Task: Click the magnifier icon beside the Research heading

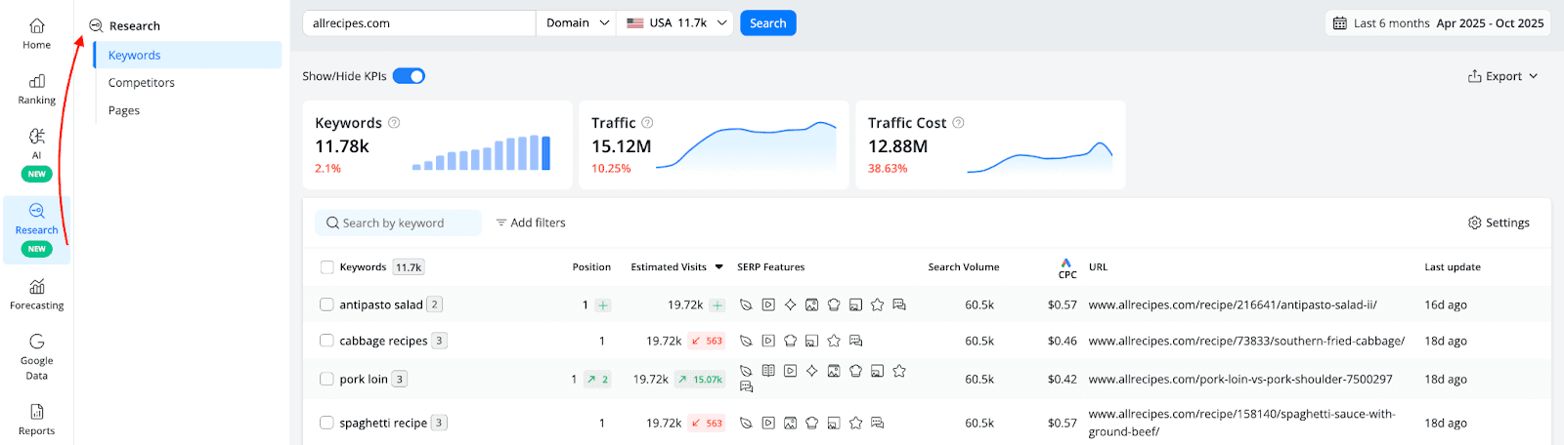Action: (96, 25)
